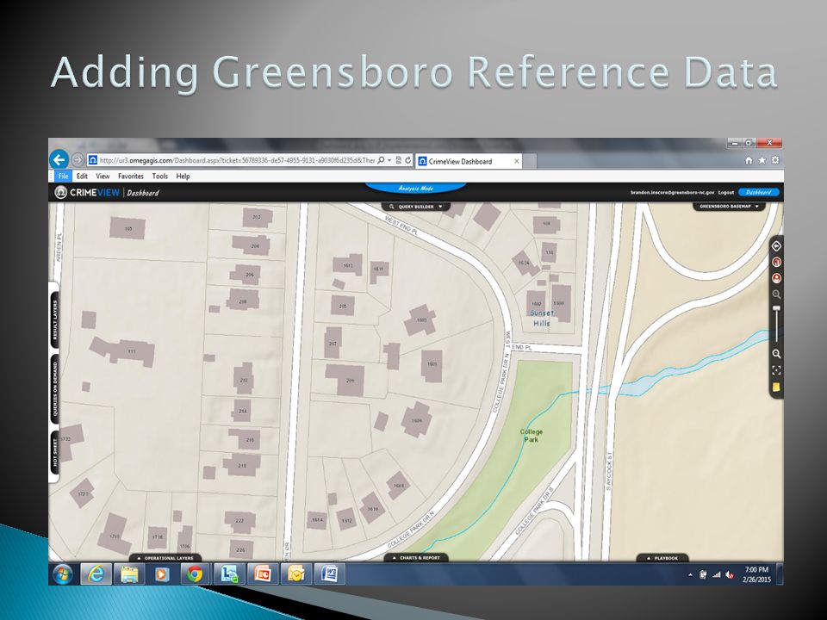Click building 222 on the map
The image size is (827, 620).
[240, 521]
